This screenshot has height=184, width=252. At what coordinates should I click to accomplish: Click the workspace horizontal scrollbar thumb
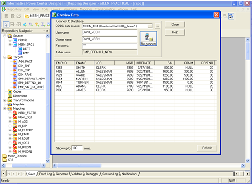(x=79, y=165)
